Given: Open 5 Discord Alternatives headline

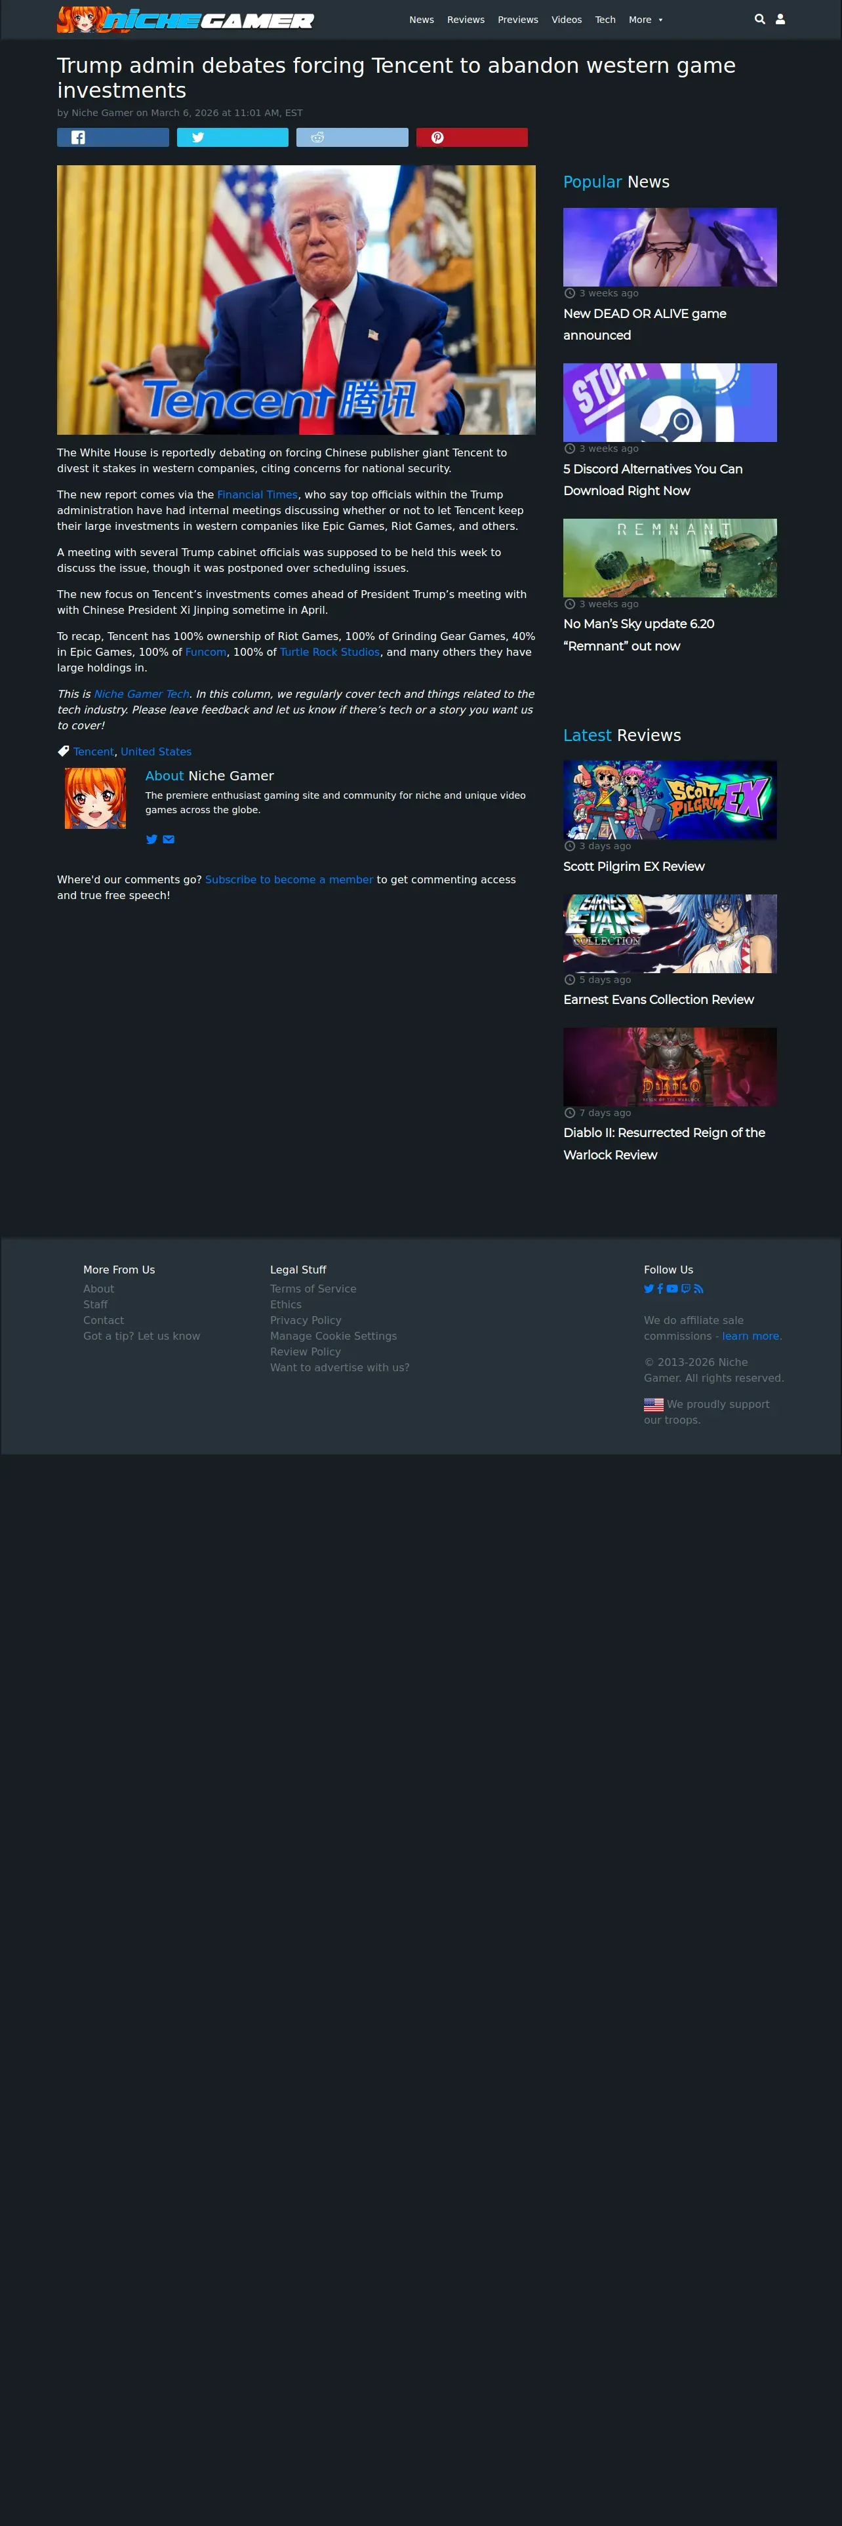Looking at the screenshot, I should [x=653, y=479].
